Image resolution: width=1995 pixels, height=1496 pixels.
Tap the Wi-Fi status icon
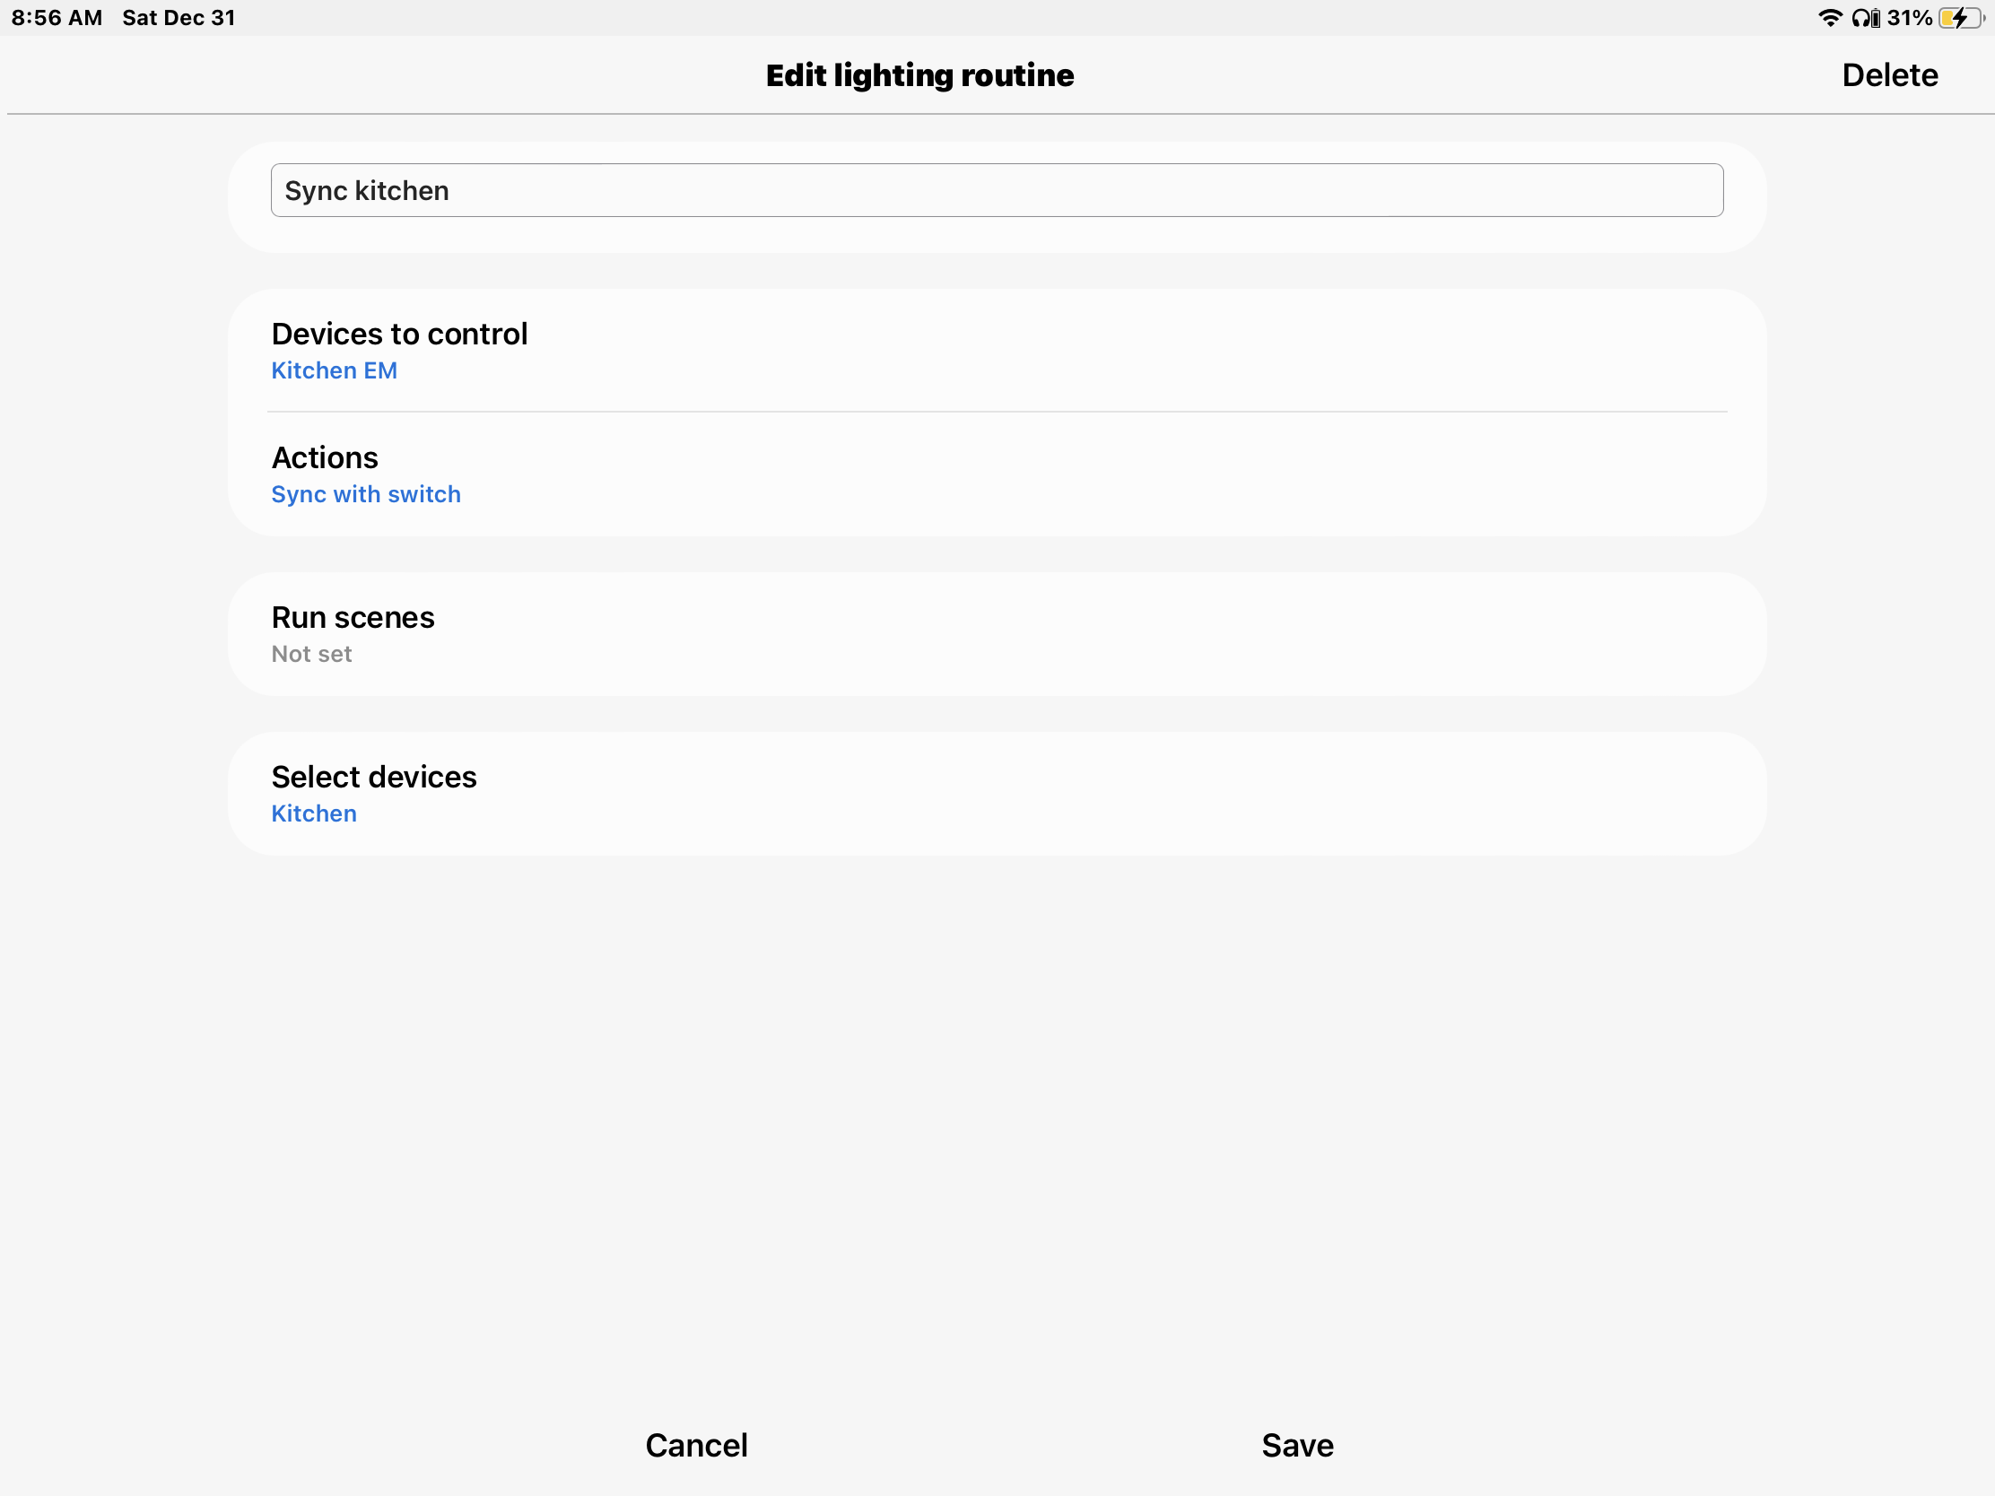click(1829, 18)
